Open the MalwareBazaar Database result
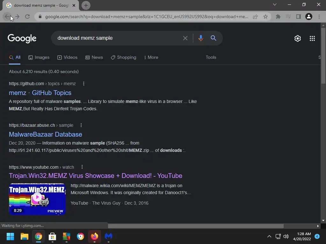 pyautogui.click(x=46, y=134)
